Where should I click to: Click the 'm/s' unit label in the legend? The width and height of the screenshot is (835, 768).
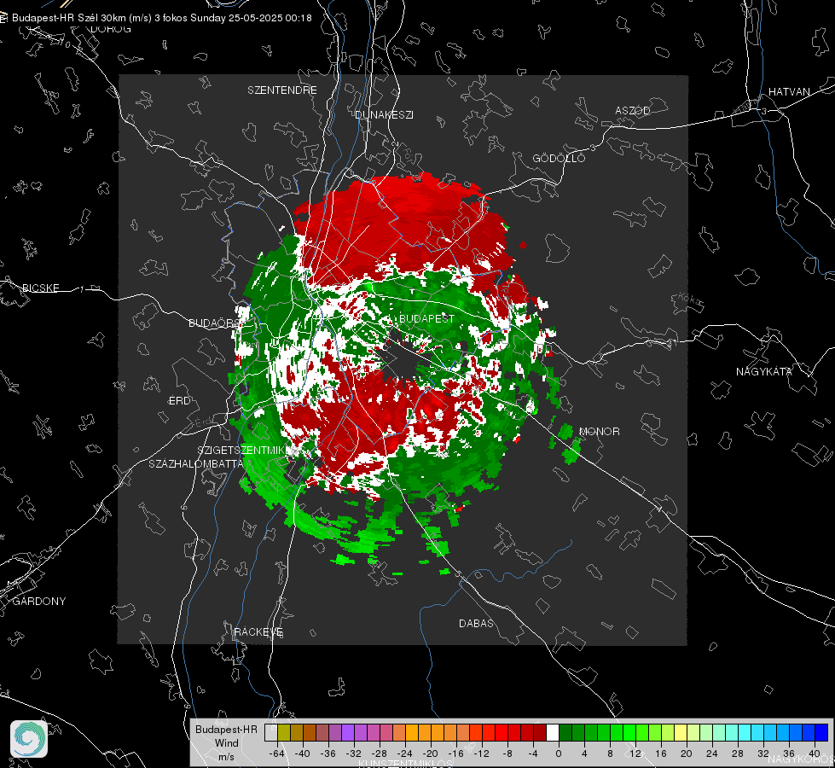pyautogui.click(x=226, y=757)
